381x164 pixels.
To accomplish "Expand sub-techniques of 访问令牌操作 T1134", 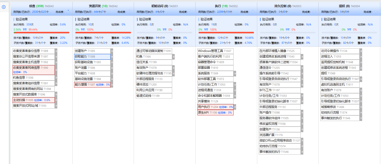I will click(x=361, y=51).
